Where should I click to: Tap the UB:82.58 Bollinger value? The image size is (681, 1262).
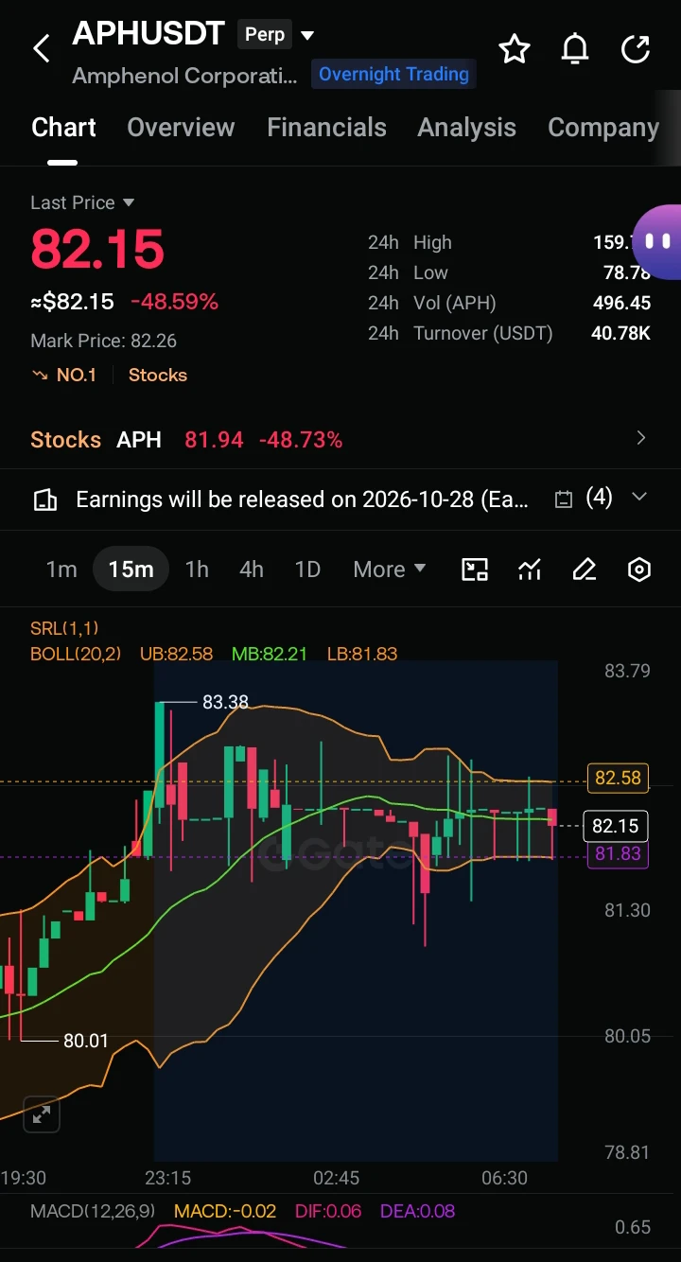(176, 654)
